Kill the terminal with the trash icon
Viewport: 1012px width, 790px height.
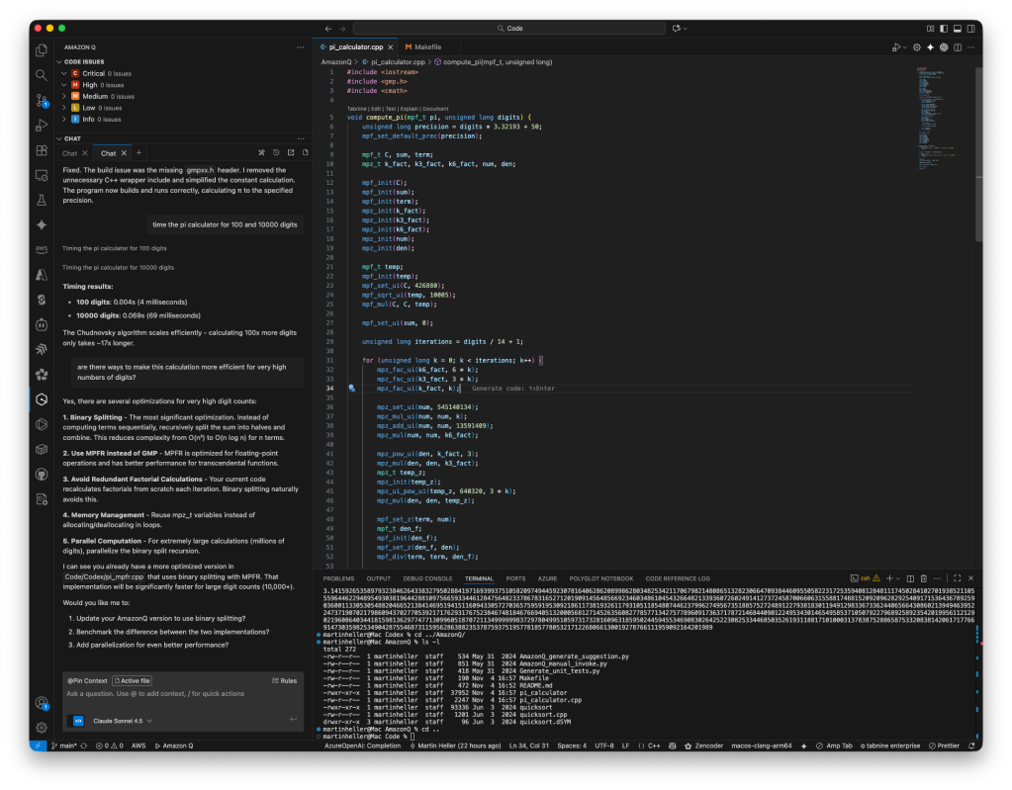(924, 578)
